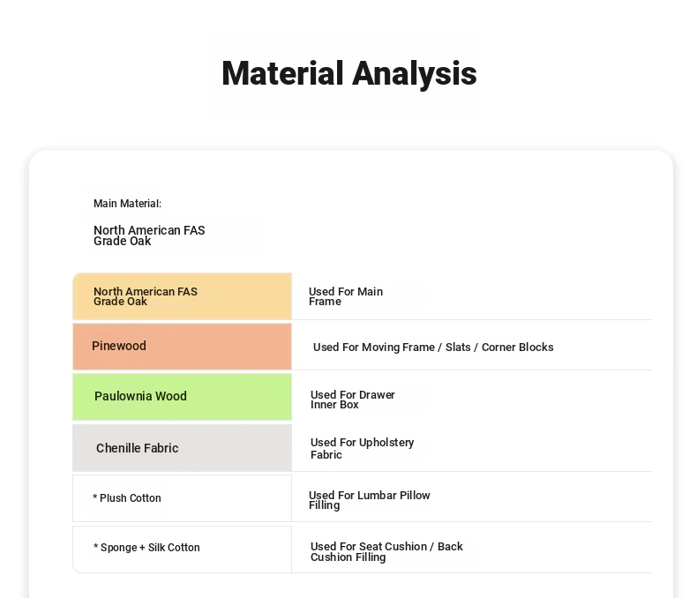Viewport: 697px width, 598px height.
Task: Select the yellow North American FAS Grade Oak cell
Action: 183,296
